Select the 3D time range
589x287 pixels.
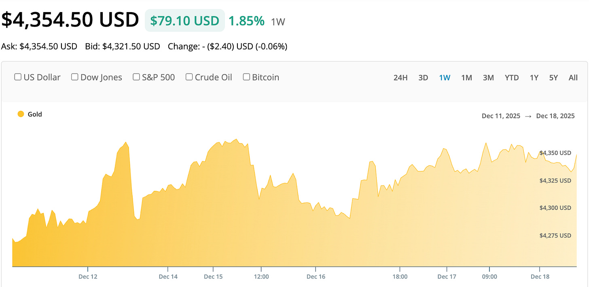[423, 78]
